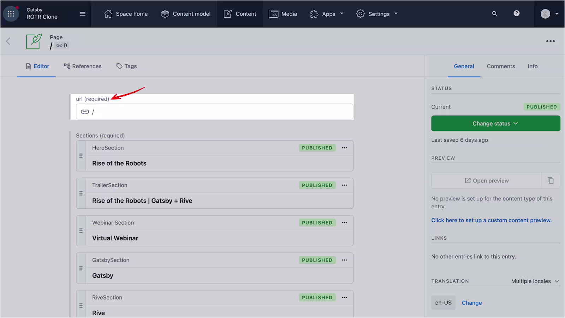The image size is (565, 318).
Task: Click here to set up custom content preview
Action: click(x=491, y=220)
